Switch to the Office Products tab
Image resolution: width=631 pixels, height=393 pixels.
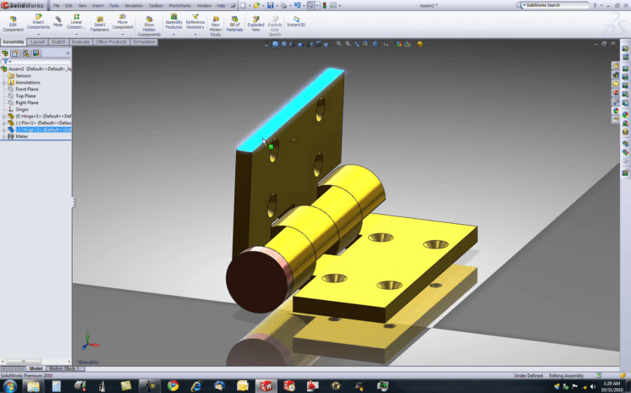pyautogui.click(x=111, y=41)
